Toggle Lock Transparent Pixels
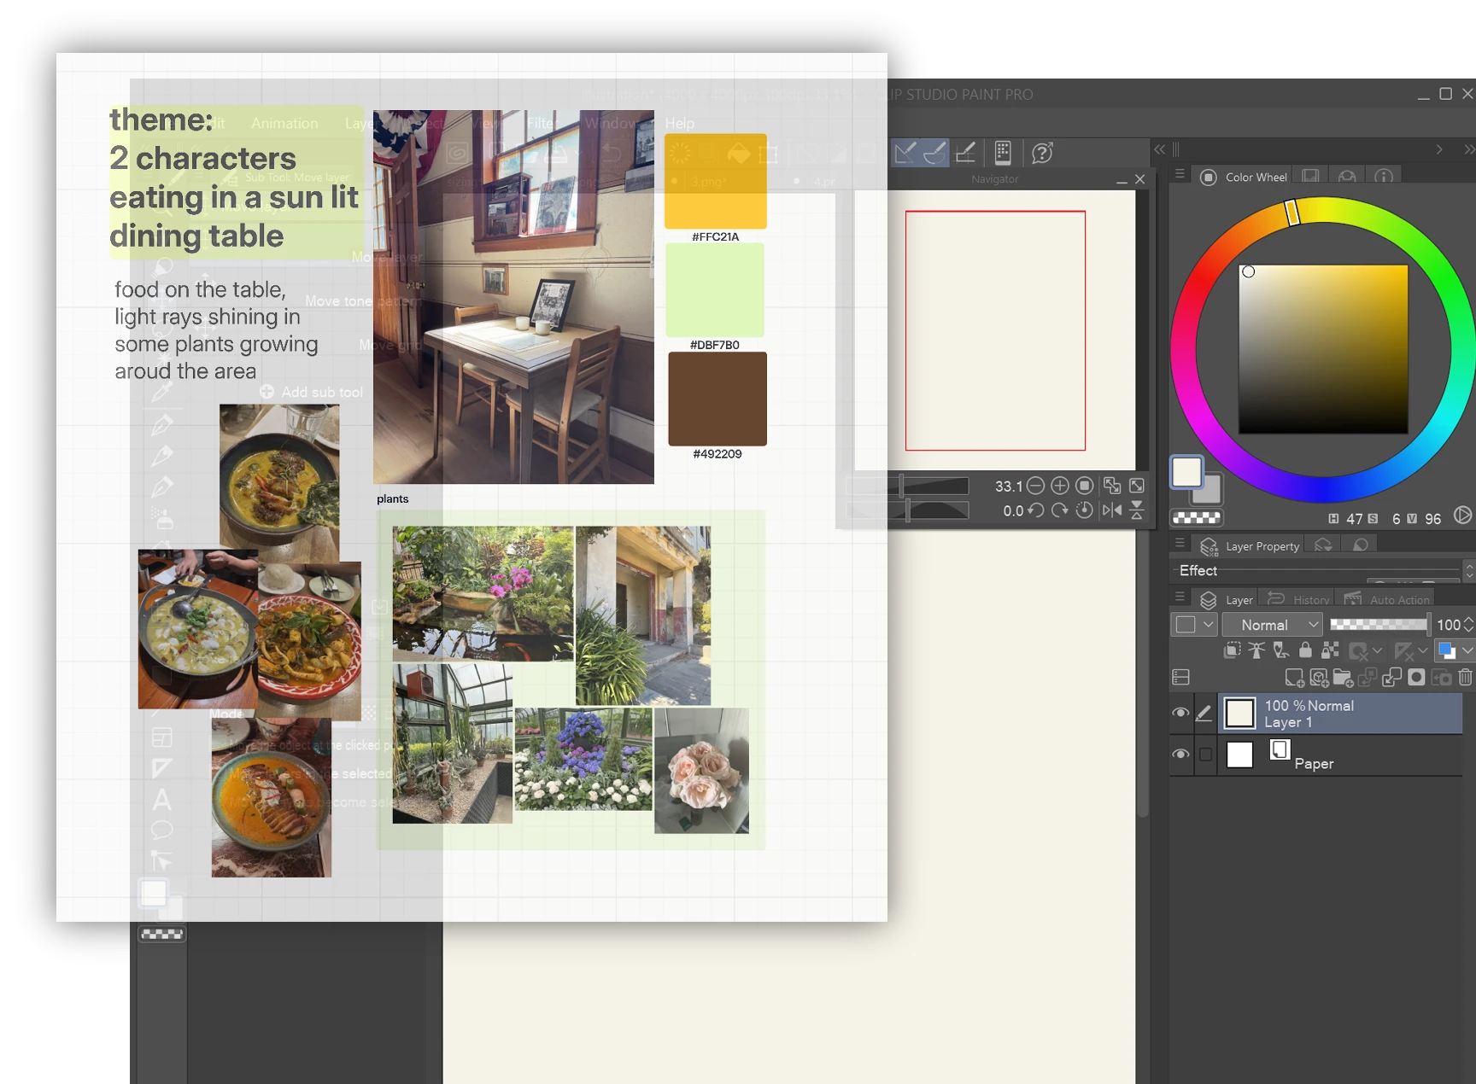 [x=1330, y=650]
